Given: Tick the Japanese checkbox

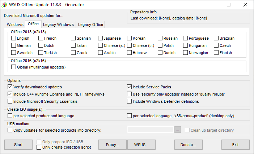Looking at the screenshot, I should coord(100,38).
